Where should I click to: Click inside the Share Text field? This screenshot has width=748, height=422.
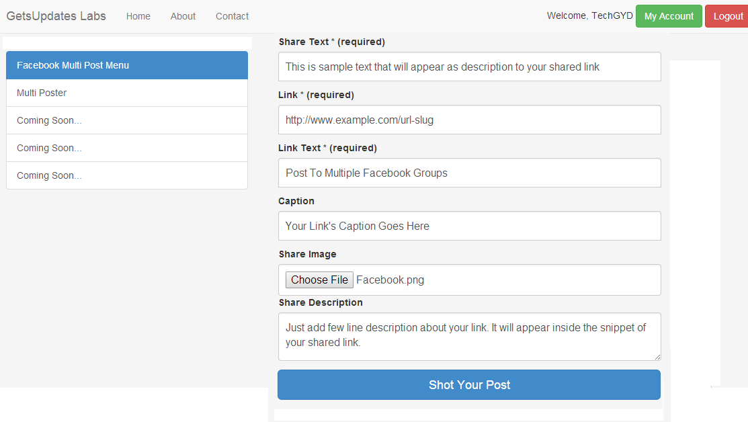[x=469, y=67]
